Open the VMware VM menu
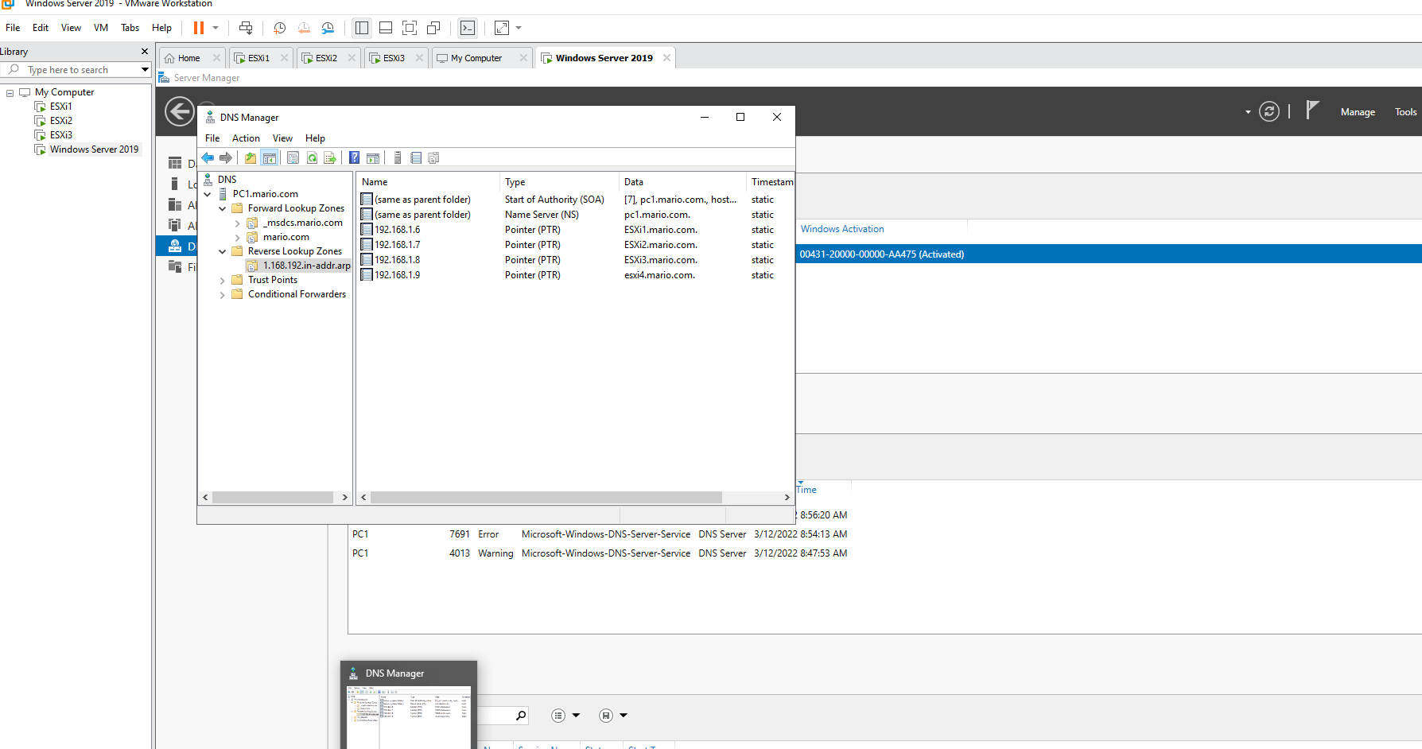Viewport: 1422px width, 749px height. (x=101, y=28)
